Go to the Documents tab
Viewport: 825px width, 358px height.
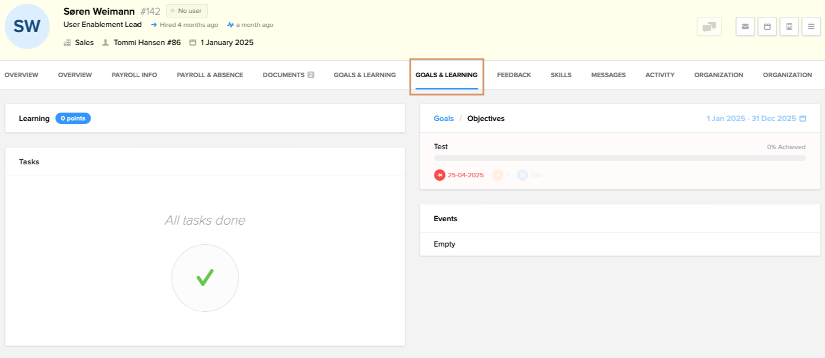[288, 75]
